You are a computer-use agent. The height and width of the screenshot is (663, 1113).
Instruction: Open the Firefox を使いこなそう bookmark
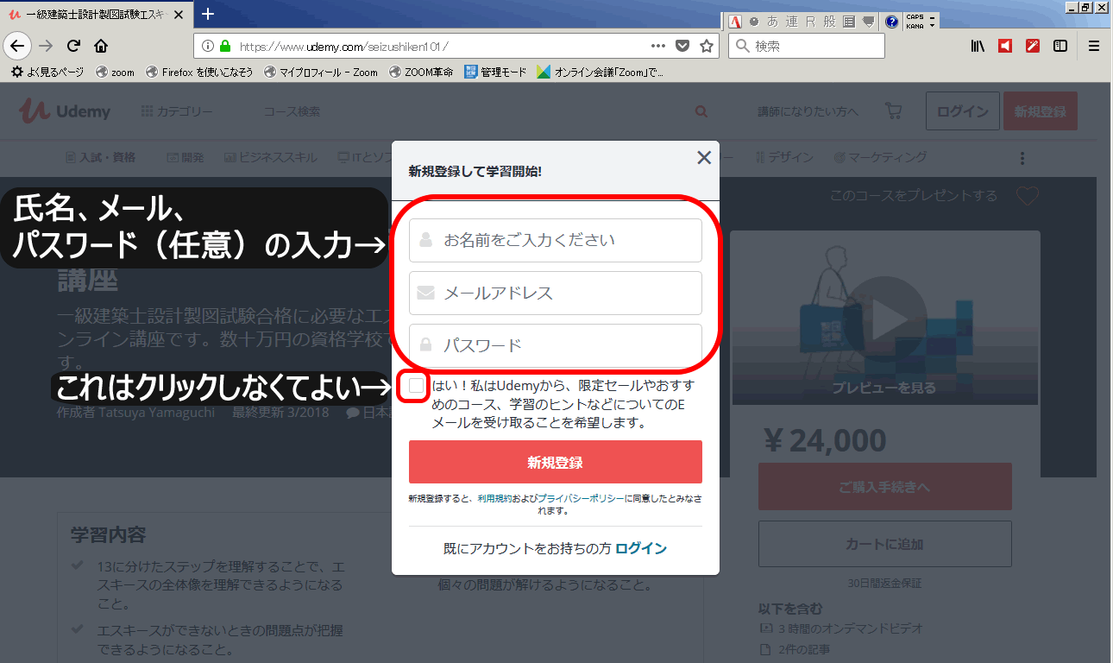[199, 73]
